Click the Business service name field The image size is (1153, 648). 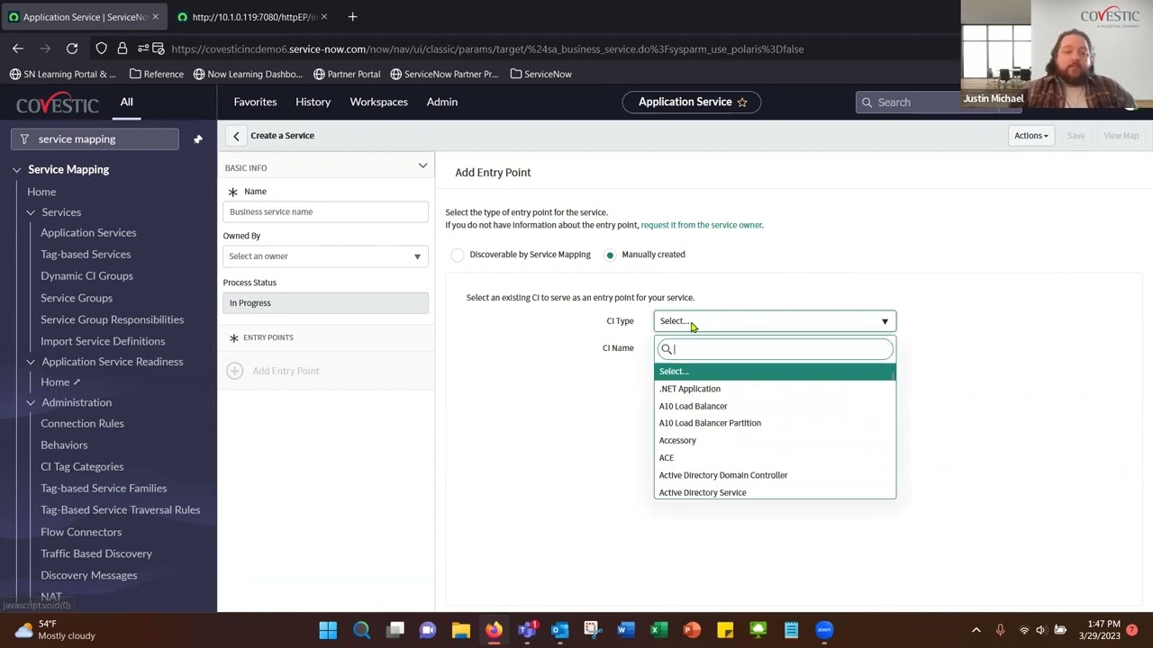[x=325, y=211]
